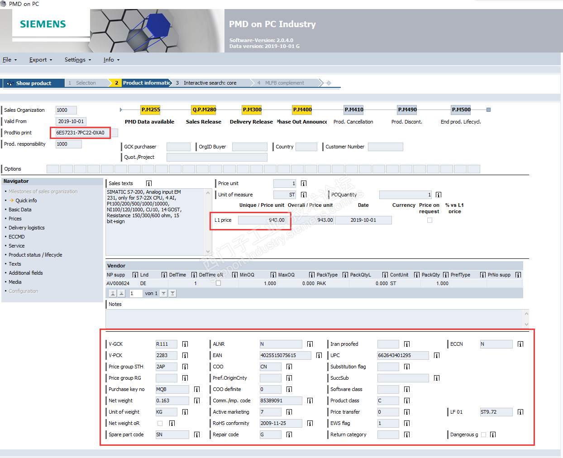The width and height of the screenshot is (563, 458).
Task: Open info icon for ECCN field
Action: pyautogui.click(x=520, y=344)
